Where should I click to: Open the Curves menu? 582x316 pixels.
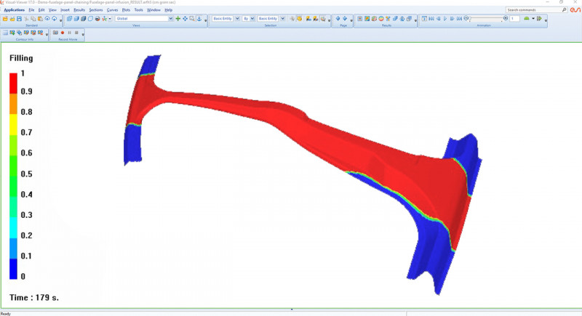(x=112, y=10)
